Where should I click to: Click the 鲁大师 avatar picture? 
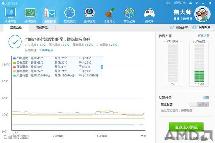coord(202,14)
